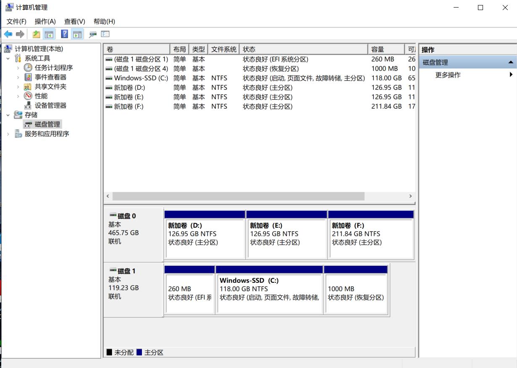Open Device Manager in the tree
This screenshot has height=368, width=517.
pos(50,105)
